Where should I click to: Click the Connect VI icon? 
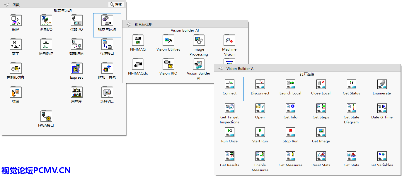(x=229, y=84)
